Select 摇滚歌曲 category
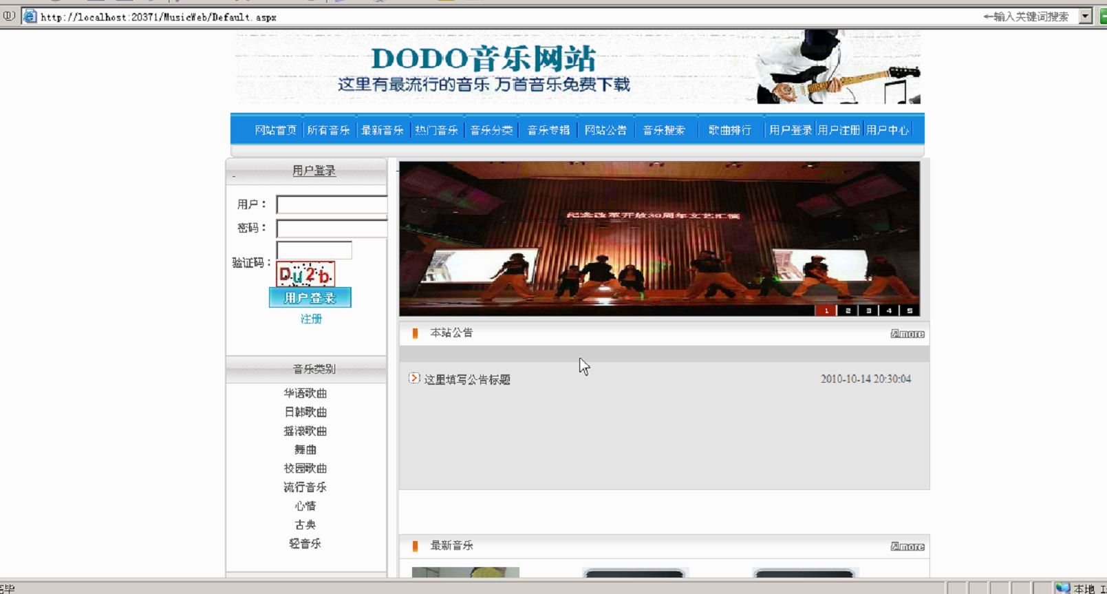This screenshot has height=594, width=1107. click(305, 431)
